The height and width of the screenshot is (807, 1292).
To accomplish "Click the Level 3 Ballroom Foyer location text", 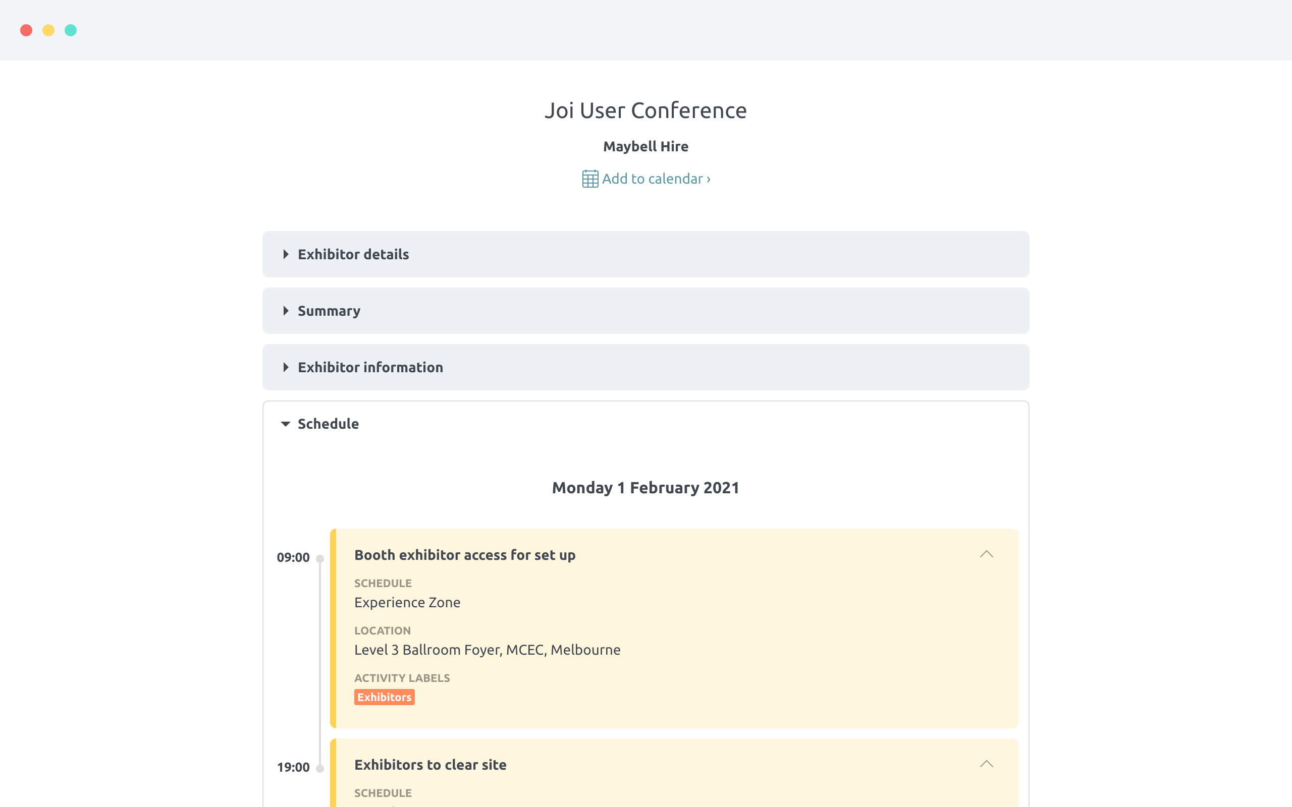I will pos(487,650).
